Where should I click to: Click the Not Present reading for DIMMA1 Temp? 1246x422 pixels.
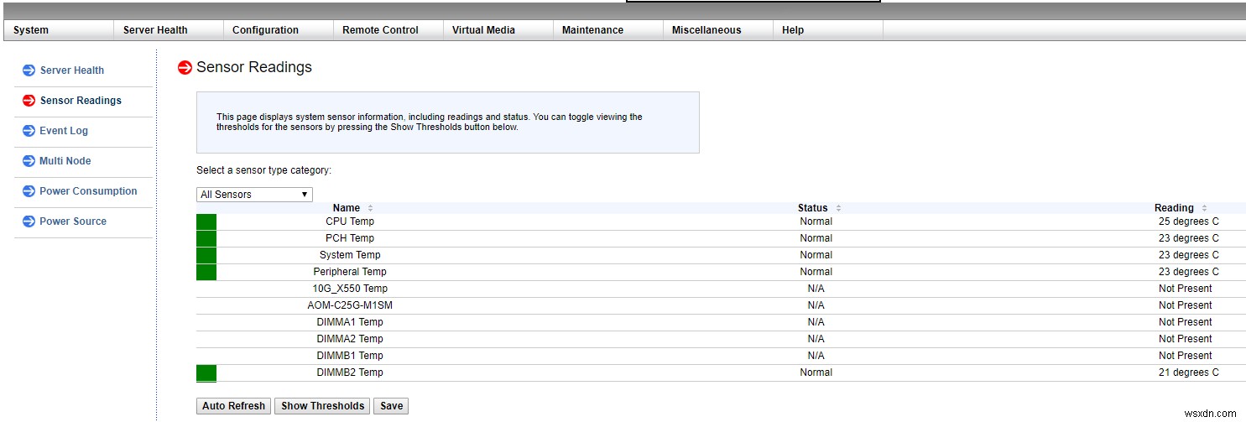[1186, 322]
